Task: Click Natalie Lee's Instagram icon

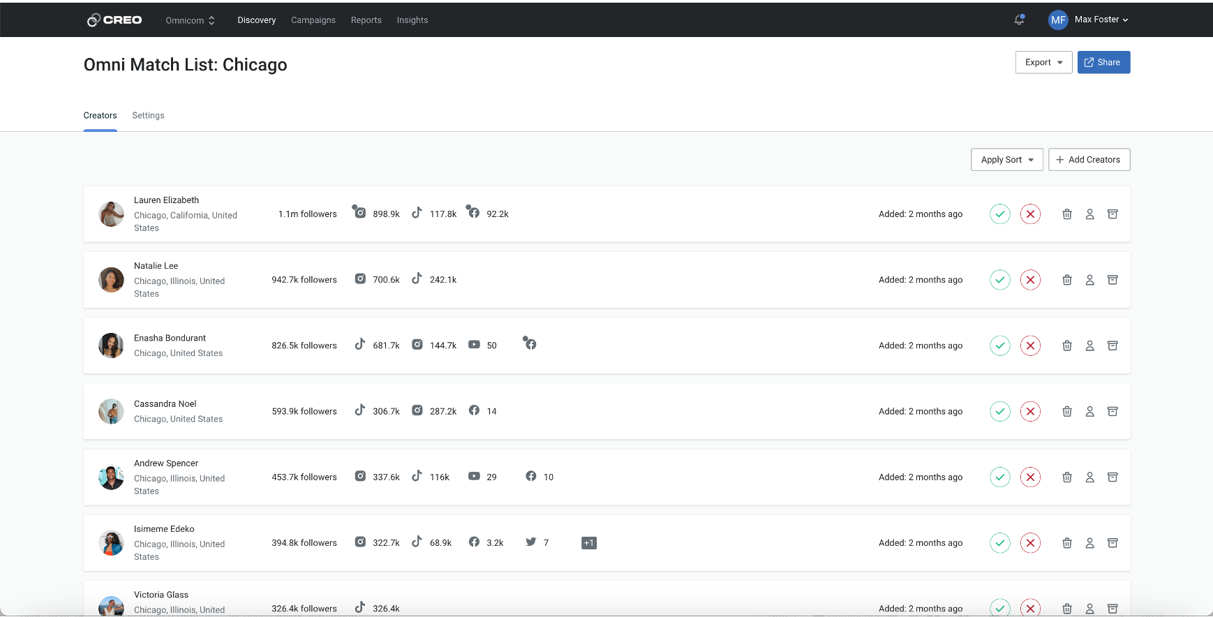Action: pyautogui.click(x=360, y=279)
